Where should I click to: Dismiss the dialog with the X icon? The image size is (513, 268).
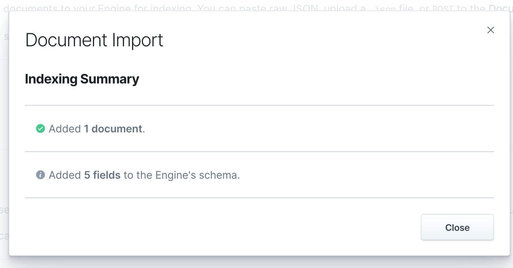[x=490, y=30]
